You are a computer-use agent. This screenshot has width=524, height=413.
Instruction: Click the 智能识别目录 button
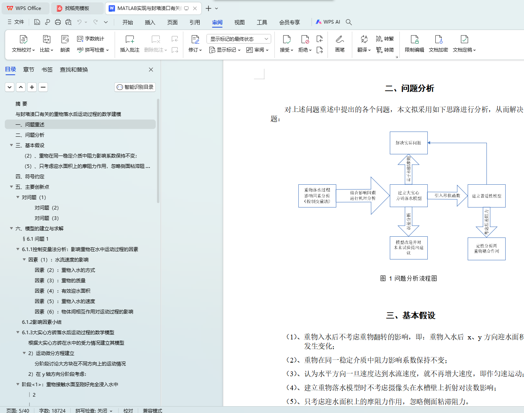(x=135, y=87)
